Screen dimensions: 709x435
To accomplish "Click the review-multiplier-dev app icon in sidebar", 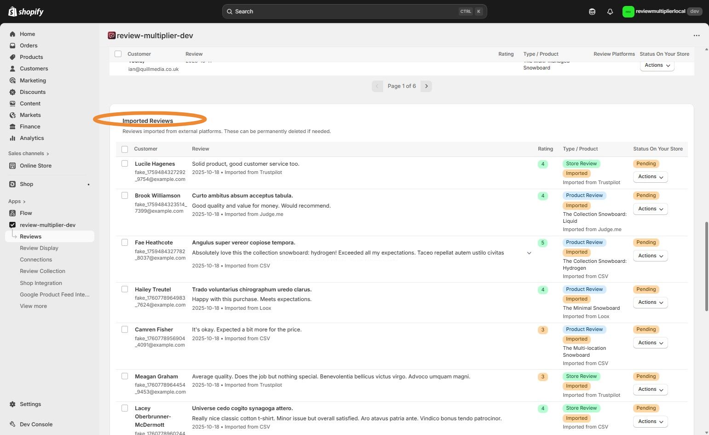I will click(12, 225).
